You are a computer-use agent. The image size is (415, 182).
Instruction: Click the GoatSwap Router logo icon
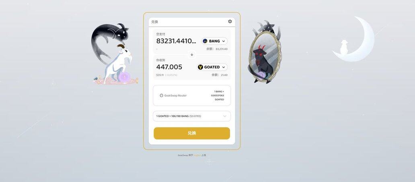tap(161, 95)
